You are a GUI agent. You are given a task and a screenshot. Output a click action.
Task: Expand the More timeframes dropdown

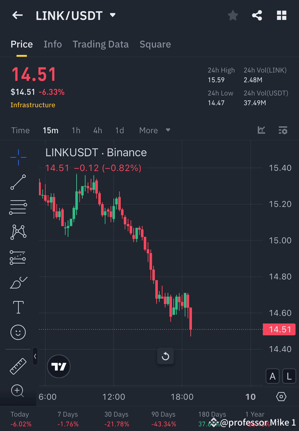pyautogui.click(x=155, y=130)
